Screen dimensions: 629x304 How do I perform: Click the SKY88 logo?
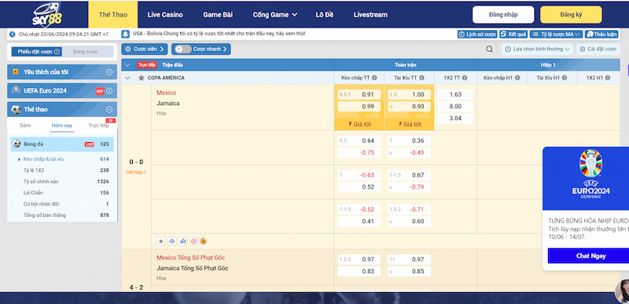[47, 15]
